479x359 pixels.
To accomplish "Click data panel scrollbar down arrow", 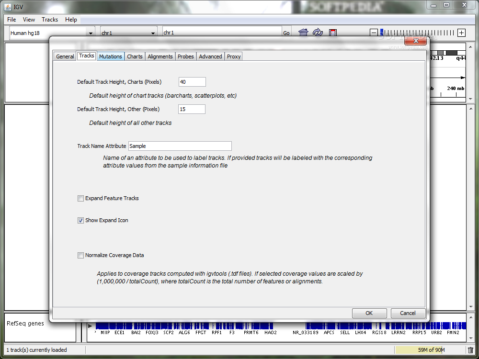I will coord(470,307).
